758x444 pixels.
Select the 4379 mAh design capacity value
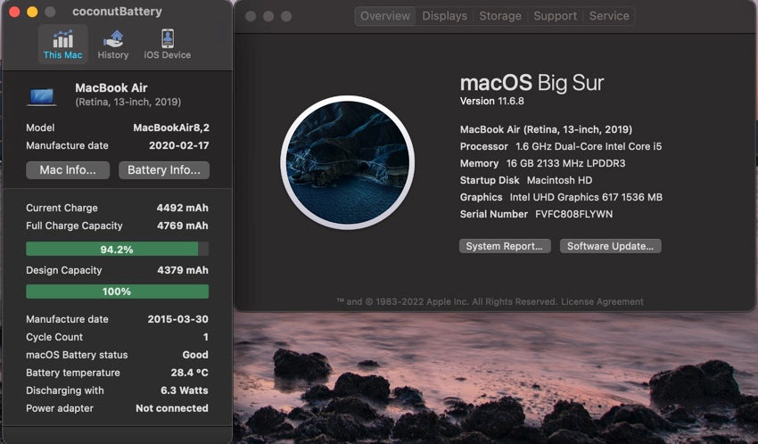pyautogui.click(x=182, y=270)
